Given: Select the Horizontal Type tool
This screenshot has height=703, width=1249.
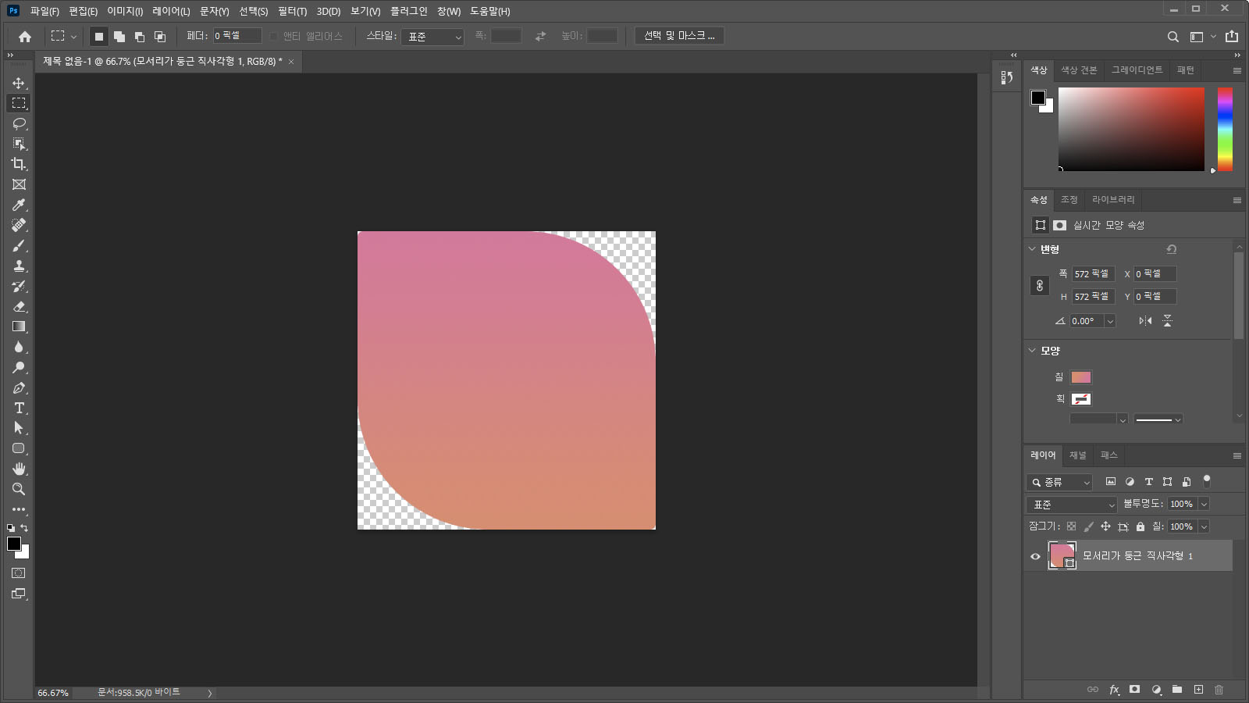Looking at the screenshot, I should click(19, 408).
